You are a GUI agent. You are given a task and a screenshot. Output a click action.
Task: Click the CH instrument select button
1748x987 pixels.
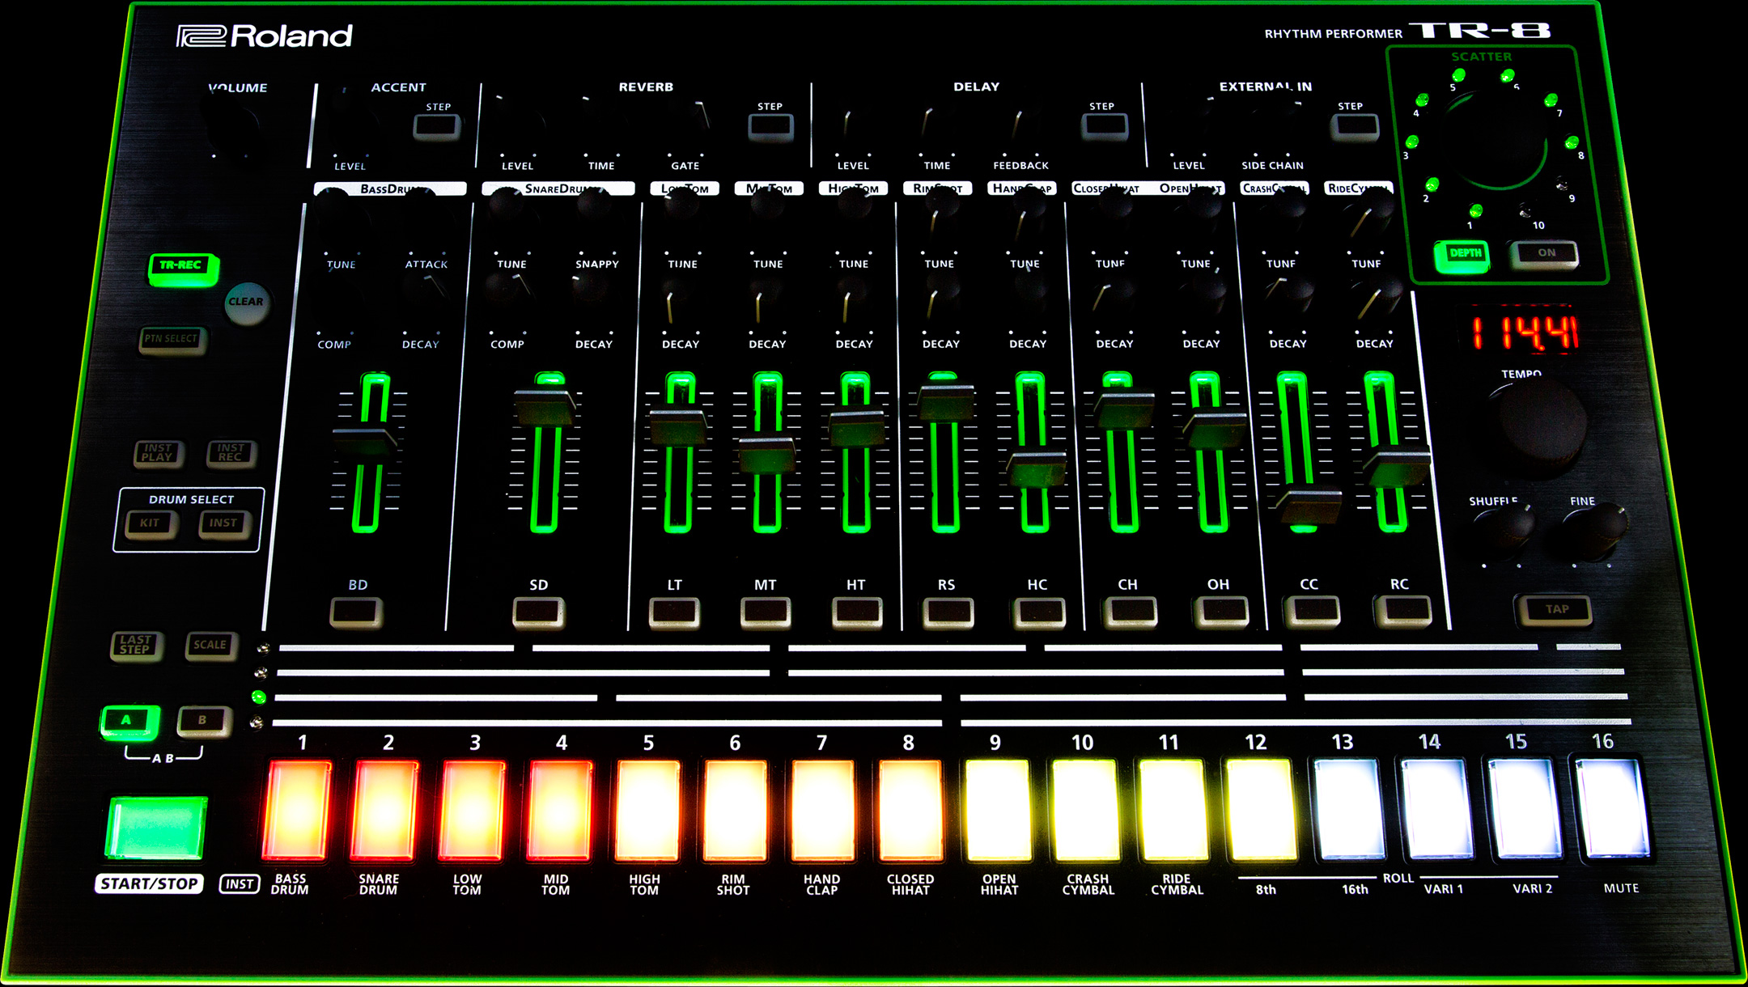[1130, 612]
